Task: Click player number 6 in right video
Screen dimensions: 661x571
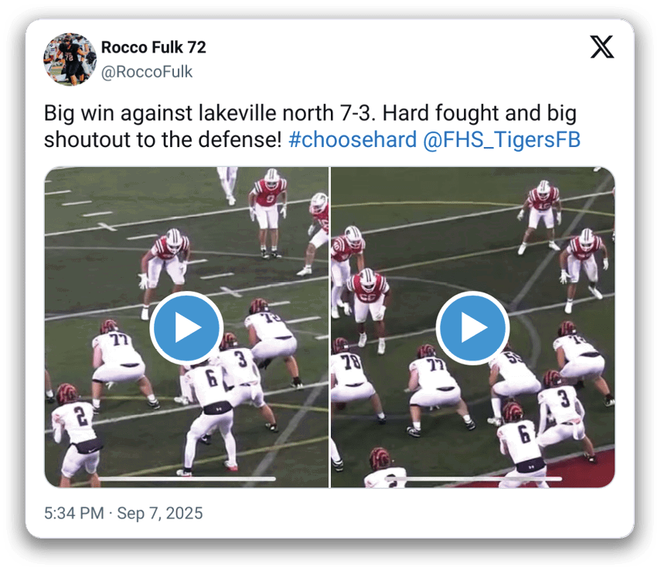Action: (x=523, y=443)
